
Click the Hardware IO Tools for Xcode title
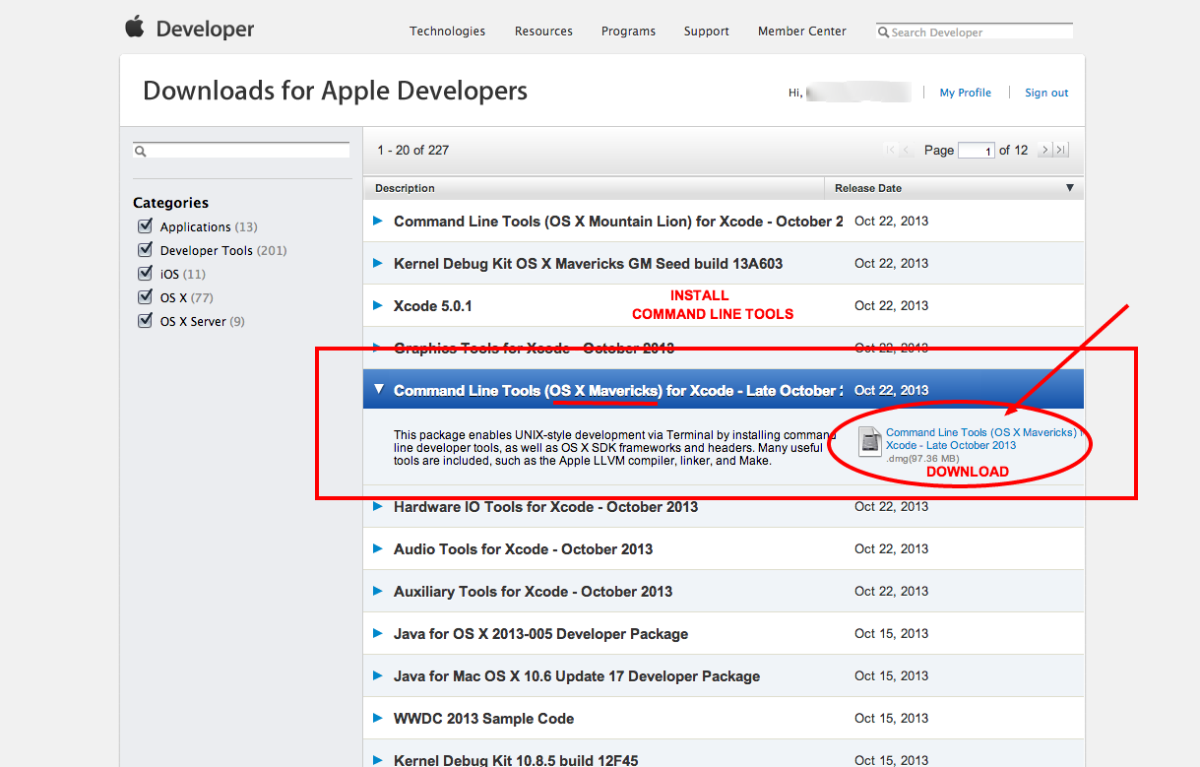[x=545, y=507]
